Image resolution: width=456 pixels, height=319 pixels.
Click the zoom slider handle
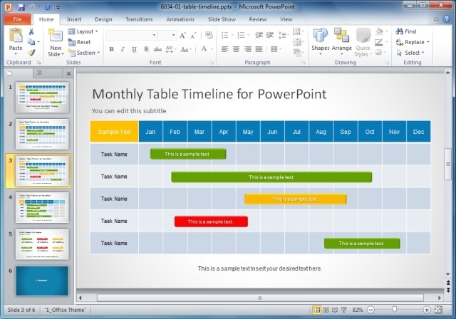[x=394, y=310]
